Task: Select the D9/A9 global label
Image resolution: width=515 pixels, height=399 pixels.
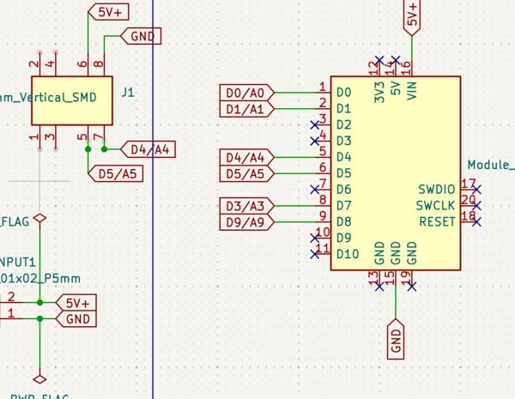Action: coord(246,222)
